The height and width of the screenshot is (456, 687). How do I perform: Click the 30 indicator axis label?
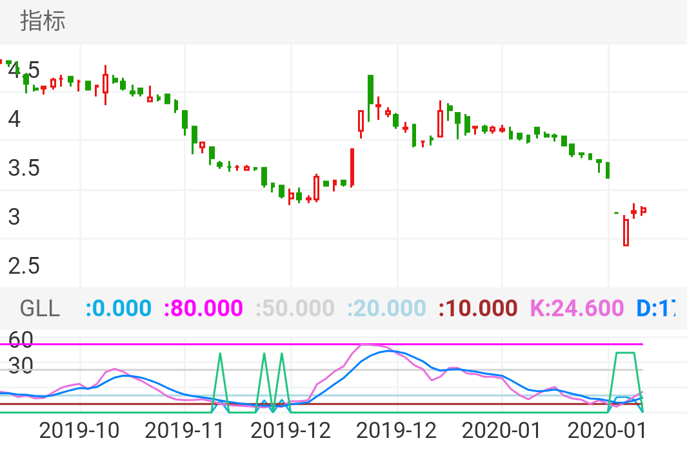(21, 366)
